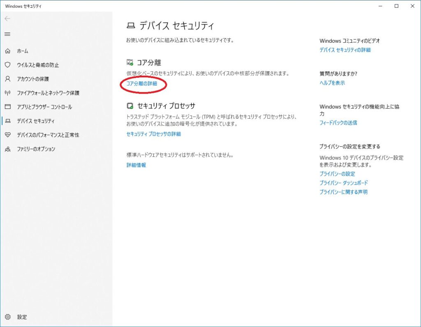Click the firewall antenna icon
This screenshot has width=421, height=327.
coord(8,93)
